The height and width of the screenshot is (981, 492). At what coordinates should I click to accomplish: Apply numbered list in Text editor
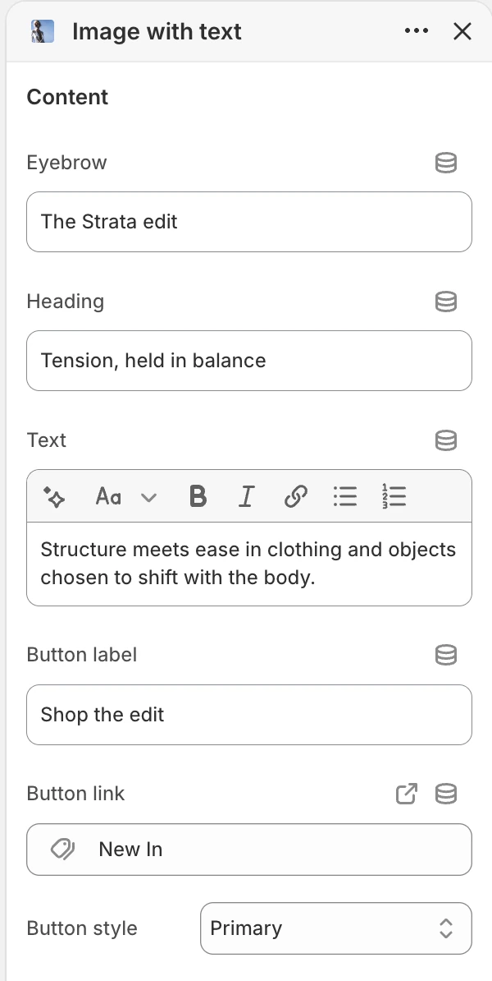click(394, 497)
